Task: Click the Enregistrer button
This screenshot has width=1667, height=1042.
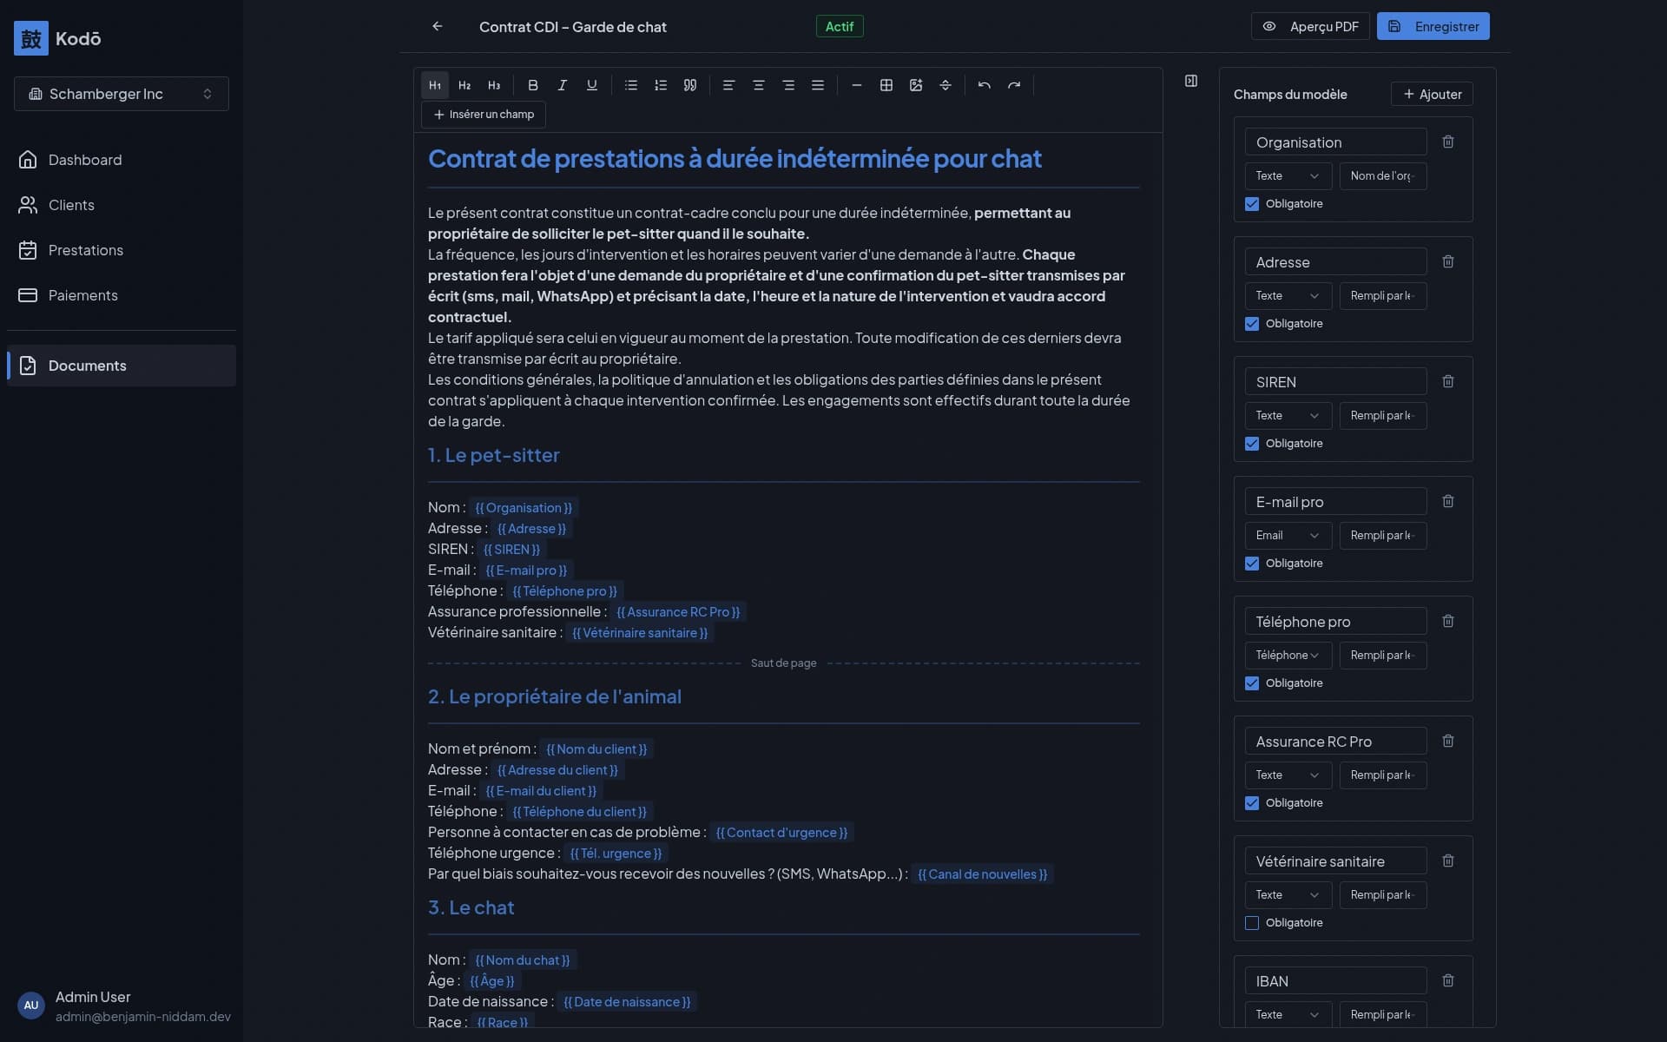Action: point(1433,26)
